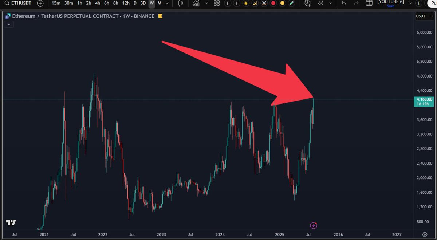Open the spreadsheet export icon
Viewport: 437px width, 240px height.
[369, 4]
